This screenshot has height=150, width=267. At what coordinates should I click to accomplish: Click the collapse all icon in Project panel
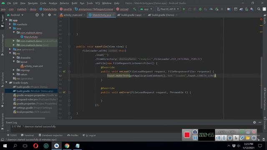point(43,15)
